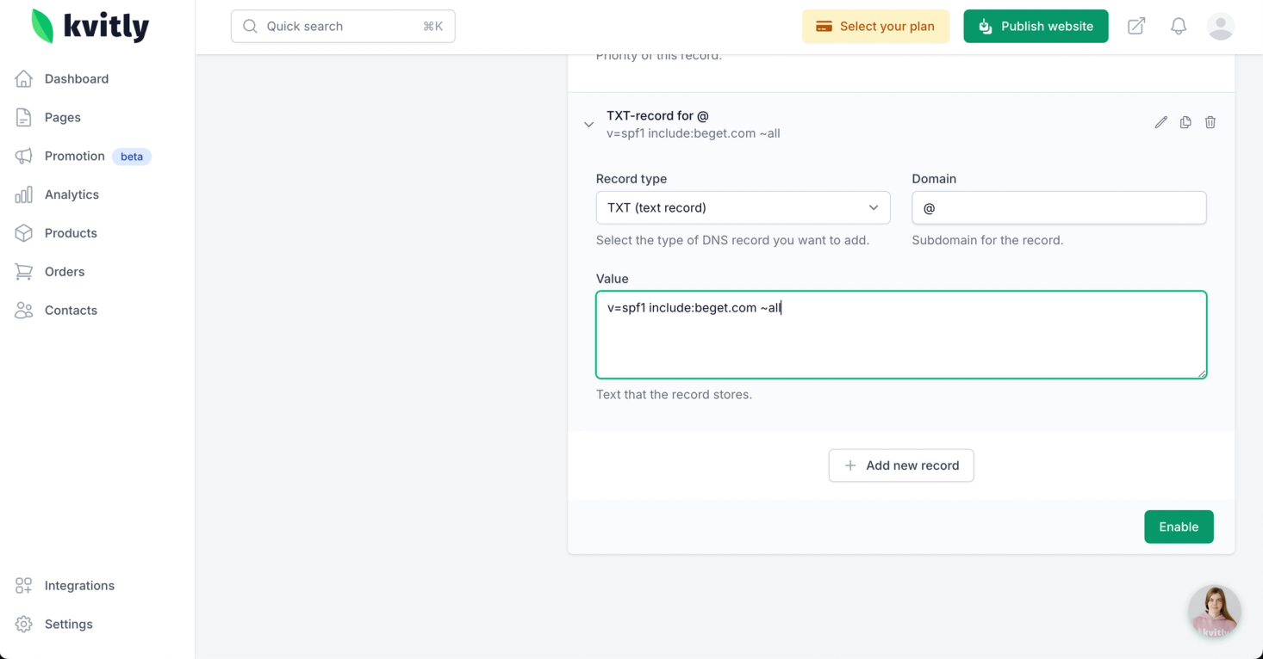Duplicate the TXT-record with copy icon
Screen dimensions: 1263x659
[1185, 122]
